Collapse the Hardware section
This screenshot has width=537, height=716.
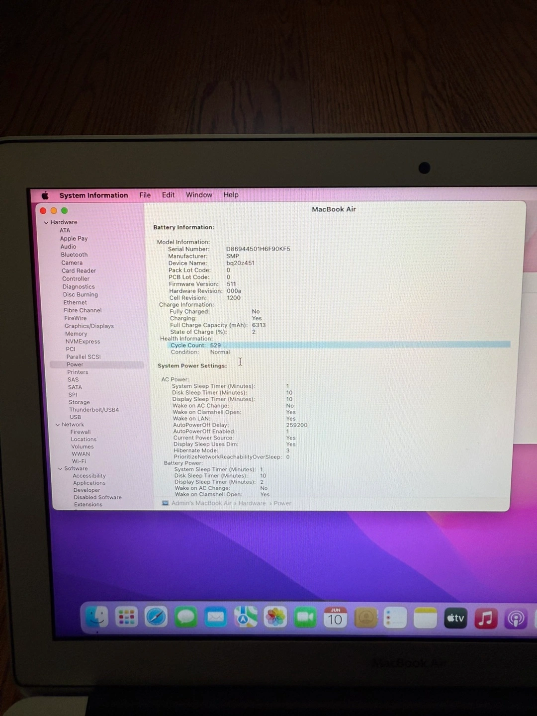click(x=46, y=223)
